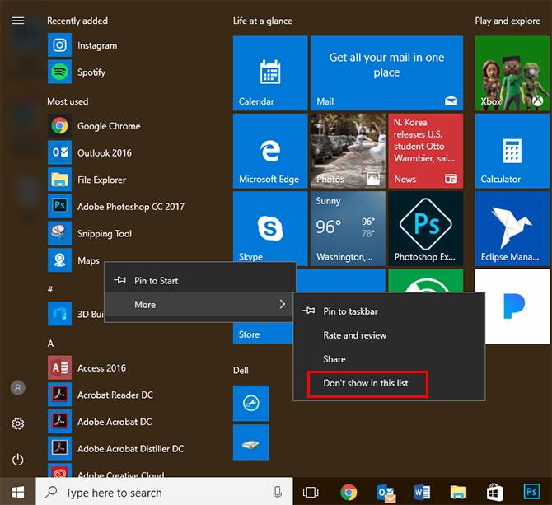
Task: Click the Windows Start button
Action: pos(17,492)
